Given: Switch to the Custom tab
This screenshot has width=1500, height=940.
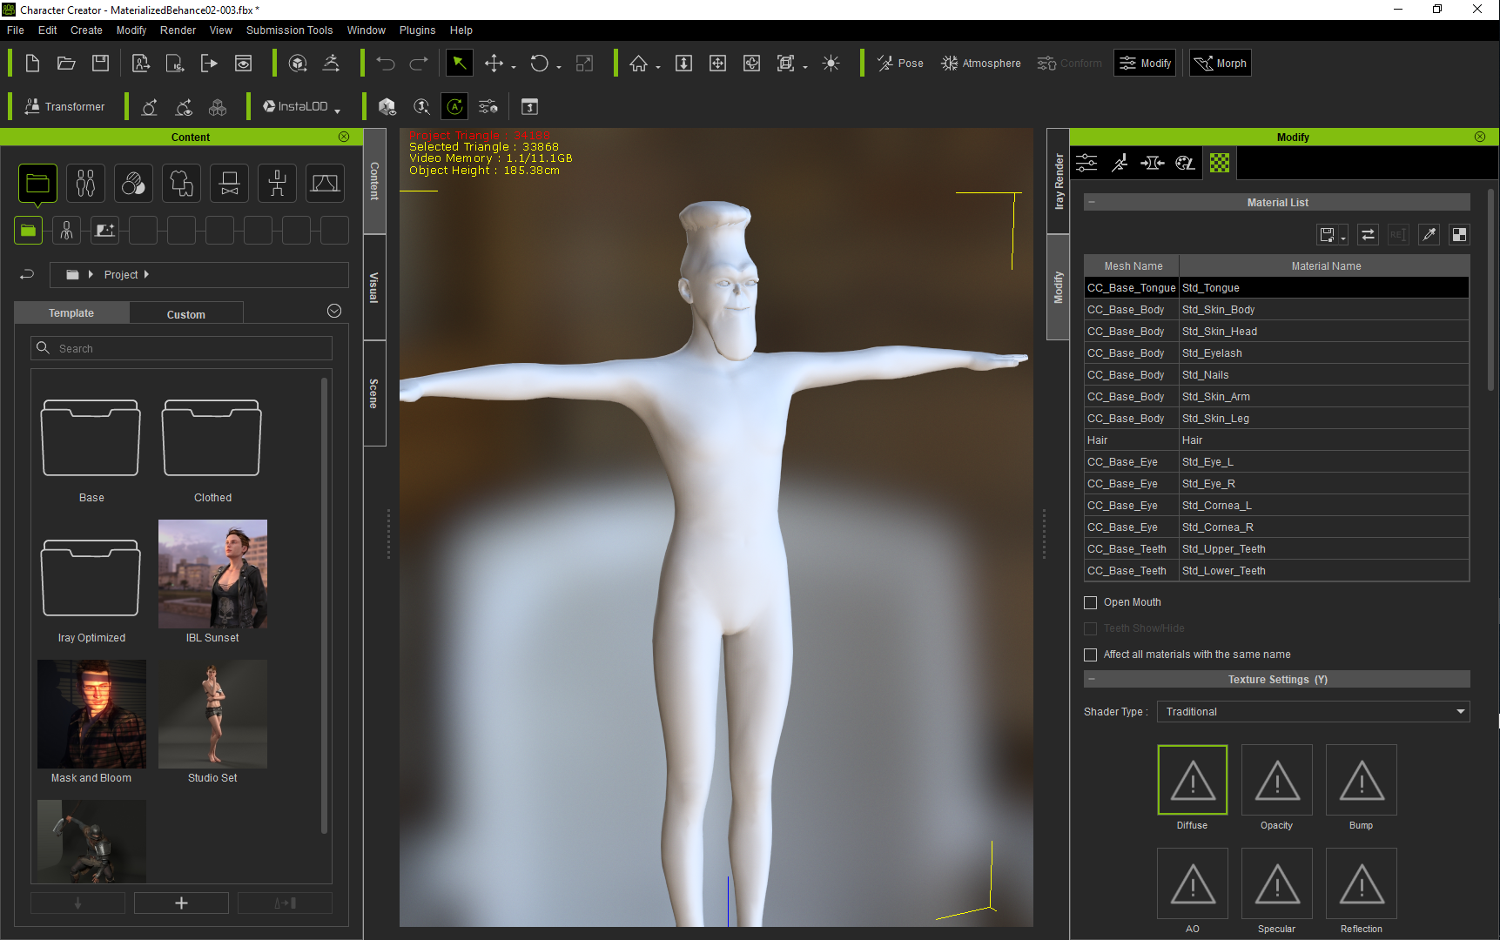Looking at the screenshot, I should click(x=186, y=314).
